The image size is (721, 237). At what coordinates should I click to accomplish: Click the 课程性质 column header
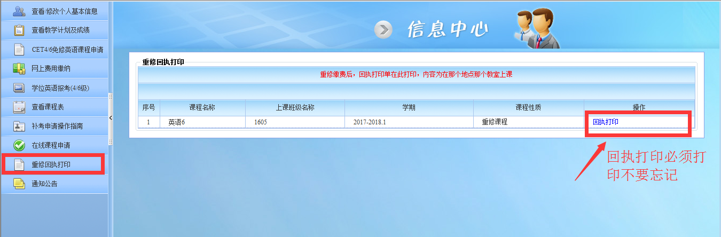528,108
